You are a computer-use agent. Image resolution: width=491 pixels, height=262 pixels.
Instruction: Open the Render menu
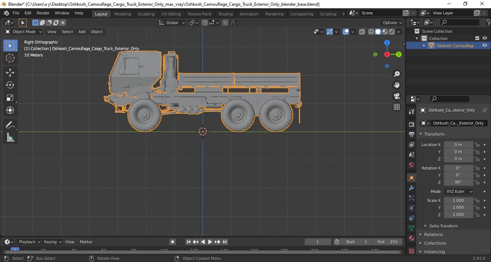pos(43,13)
